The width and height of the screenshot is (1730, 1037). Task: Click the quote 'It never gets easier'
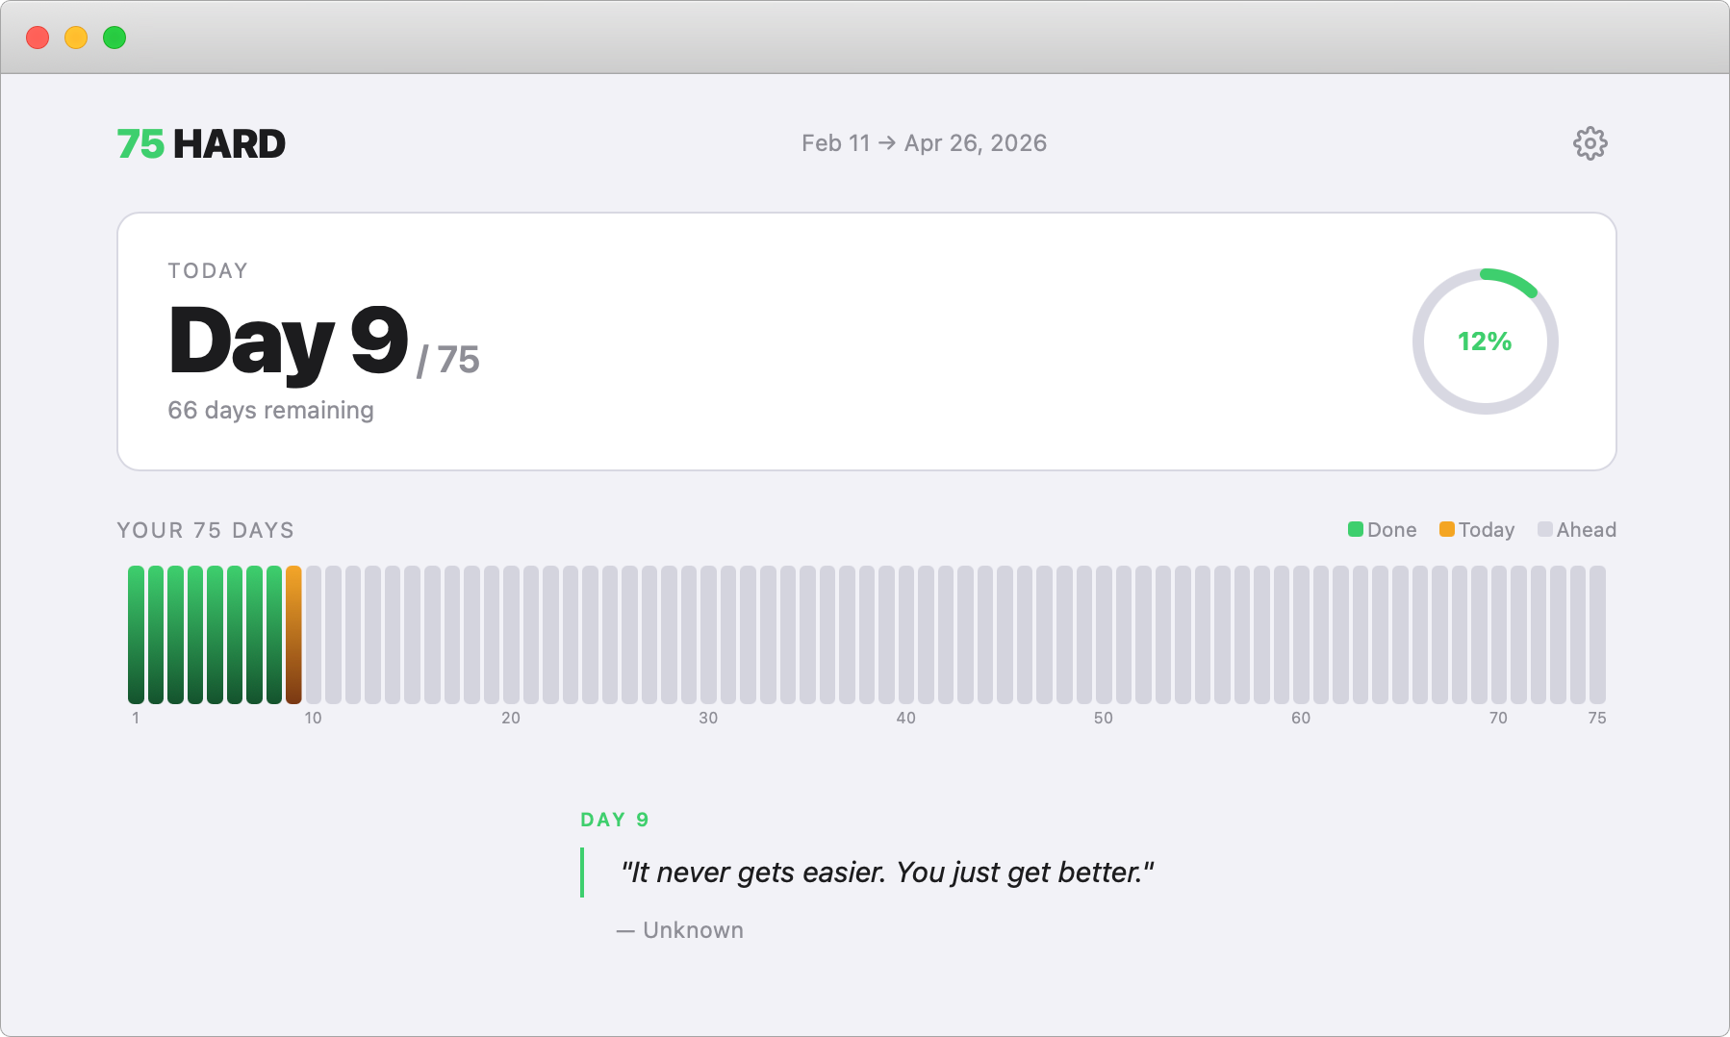tap(886, 873)
